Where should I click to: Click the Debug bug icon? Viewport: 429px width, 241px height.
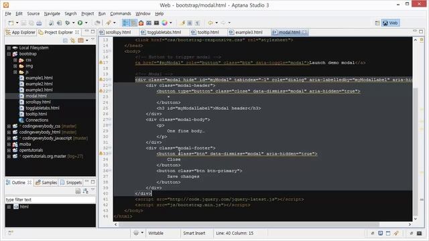point(67,23)
